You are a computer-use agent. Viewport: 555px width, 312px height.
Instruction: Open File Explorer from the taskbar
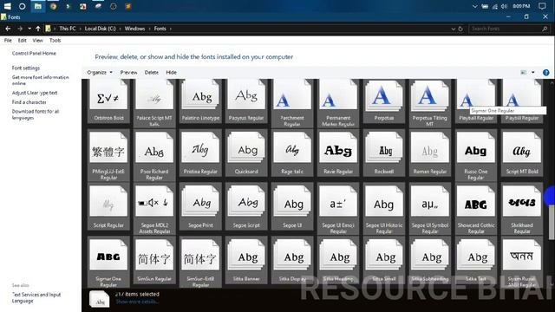[37, 6]
